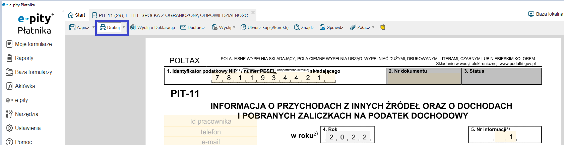Open Ustawienia settings
Screen dimensions: 564x145
23,128
